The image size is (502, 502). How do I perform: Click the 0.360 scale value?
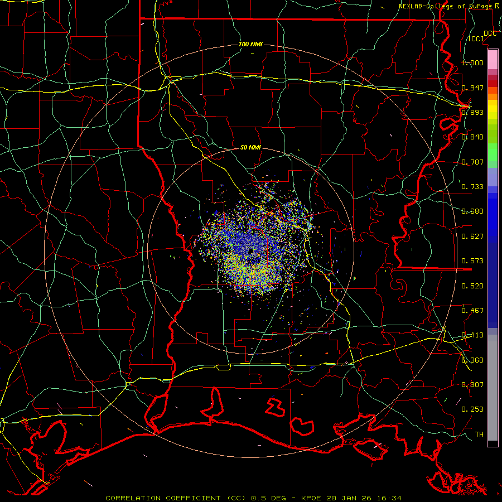(x=472, y=360)
